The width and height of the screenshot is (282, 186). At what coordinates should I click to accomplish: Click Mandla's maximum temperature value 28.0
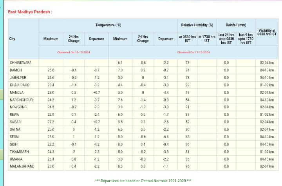tap(51, 93)
